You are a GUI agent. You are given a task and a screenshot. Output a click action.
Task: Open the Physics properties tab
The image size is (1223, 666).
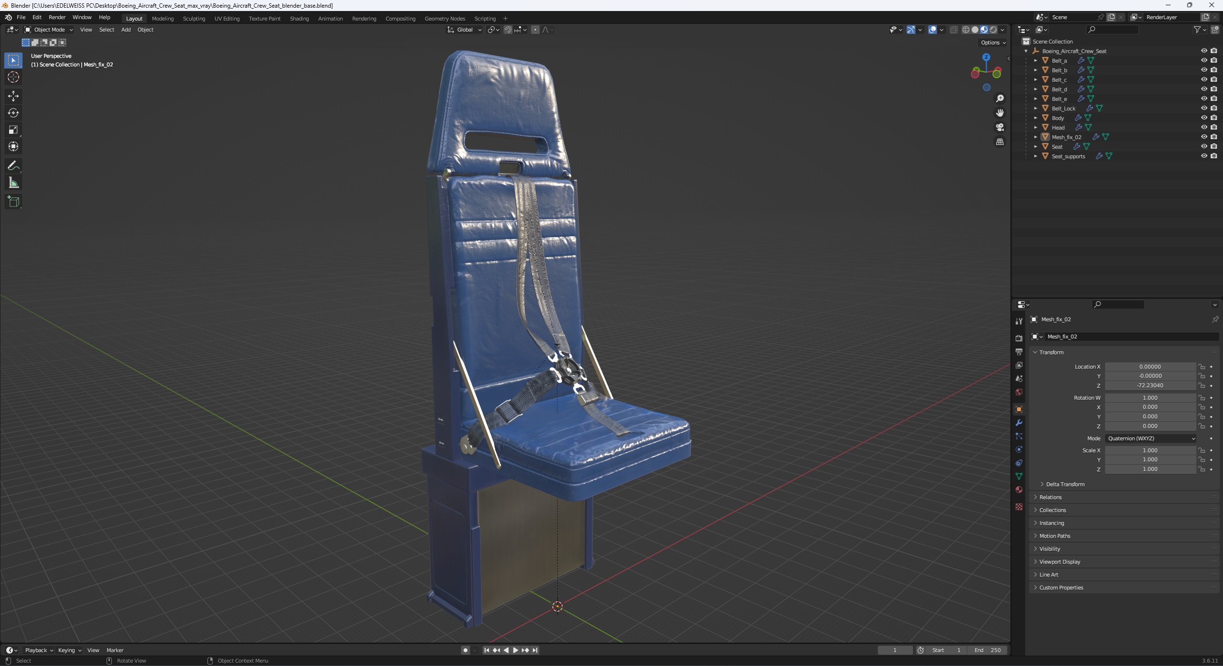point(1019,449)
